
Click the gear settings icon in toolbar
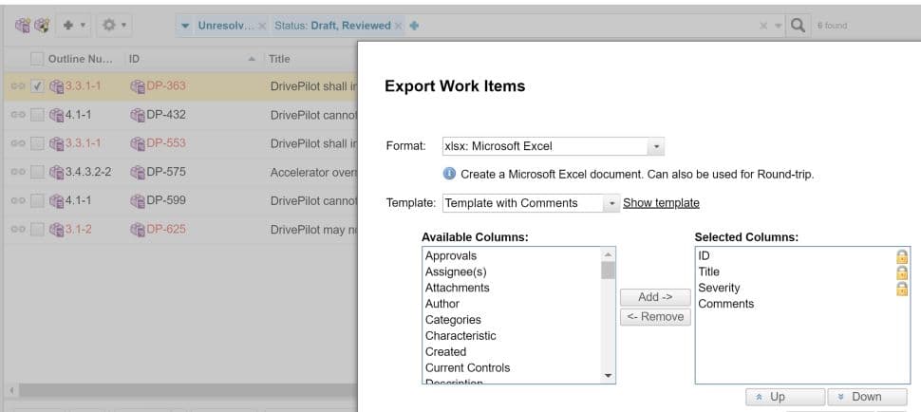[109, 26]
